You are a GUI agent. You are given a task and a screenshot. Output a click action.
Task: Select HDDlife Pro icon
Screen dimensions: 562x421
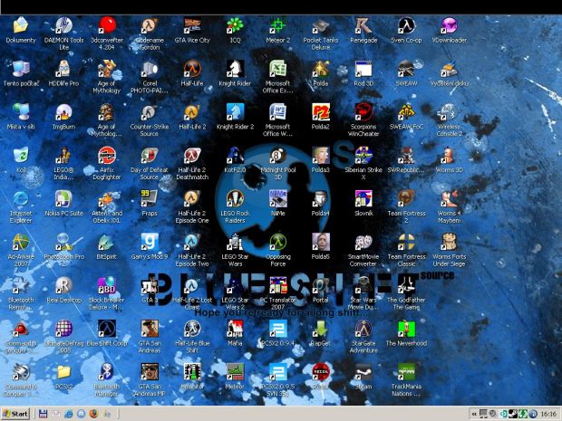coord(63,69)
